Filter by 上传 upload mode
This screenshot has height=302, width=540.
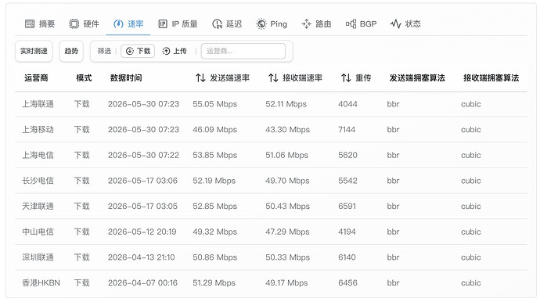175,51
